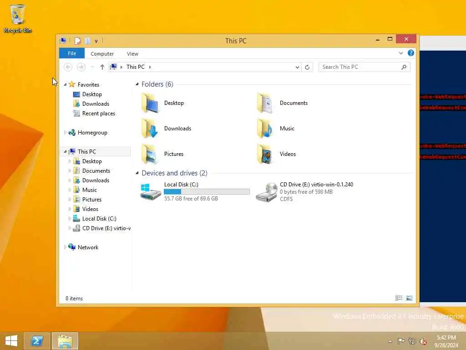Click This PC in the address bar

click(136, 67)
